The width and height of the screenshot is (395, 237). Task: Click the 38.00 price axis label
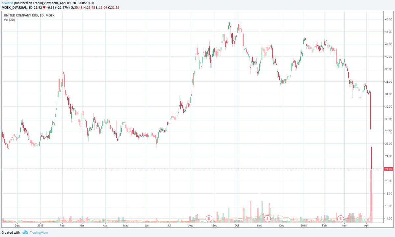388,69
